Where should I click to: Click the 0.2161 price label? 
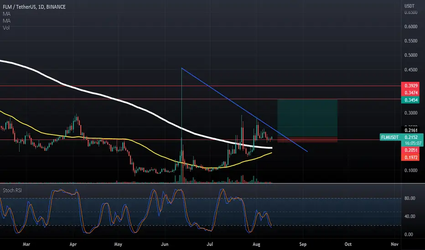coord(410,130)
